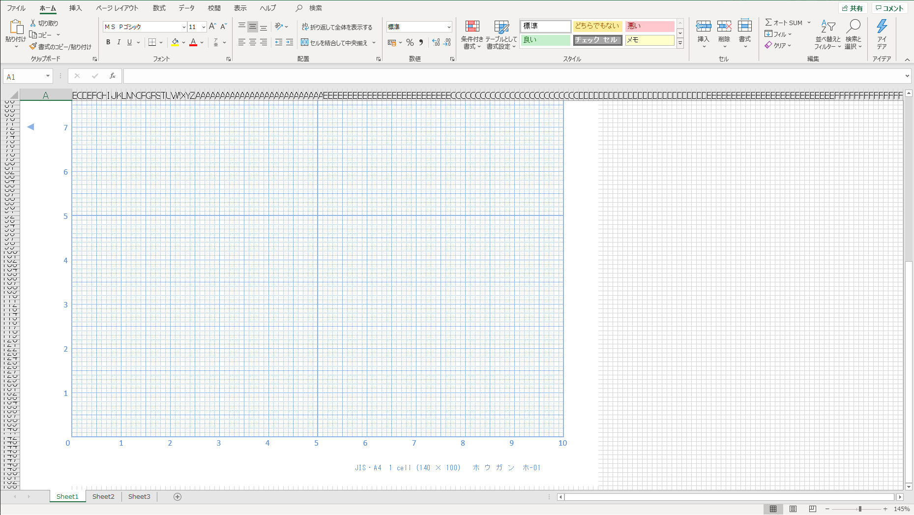Expand the formula bar
Viewport: 914px width, 515px height.
tap(907, 76)
